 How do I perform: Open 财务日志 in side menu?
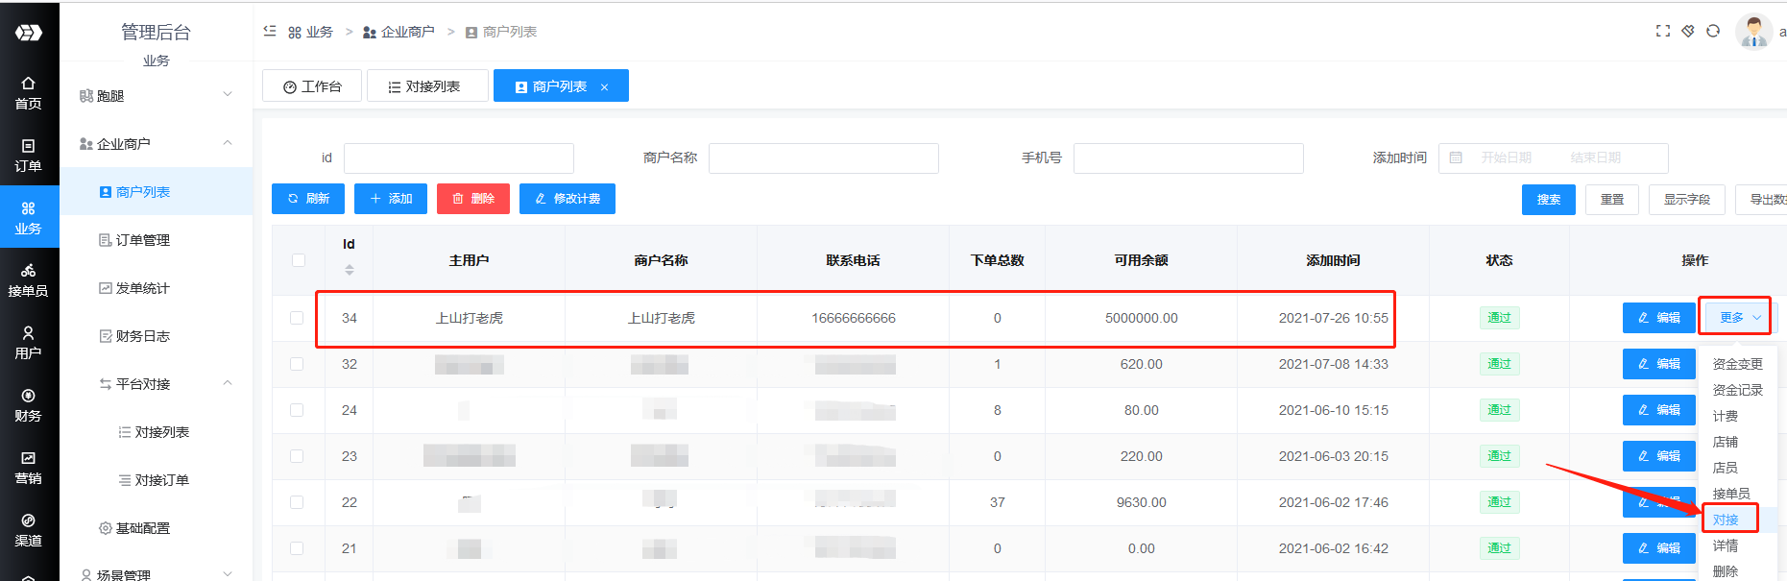[x=157, y=335]
